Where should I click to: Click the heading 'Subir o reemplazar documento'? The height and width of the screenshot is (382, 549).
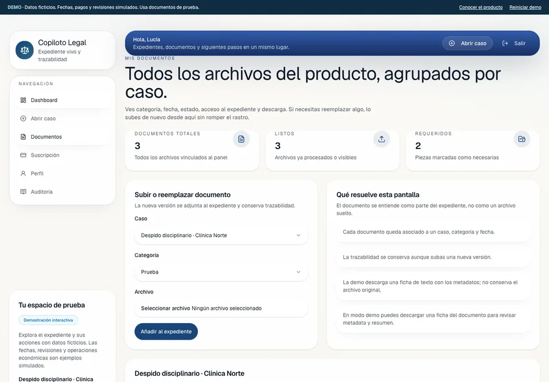(x=182, y=195)
